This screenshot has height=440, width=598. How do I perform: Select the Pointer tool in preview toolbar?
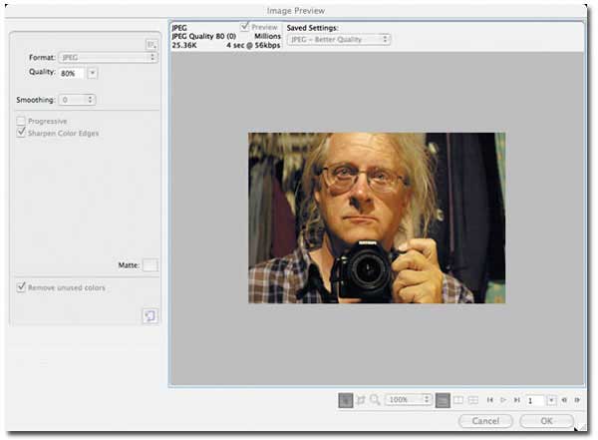[x=346, y=400]
